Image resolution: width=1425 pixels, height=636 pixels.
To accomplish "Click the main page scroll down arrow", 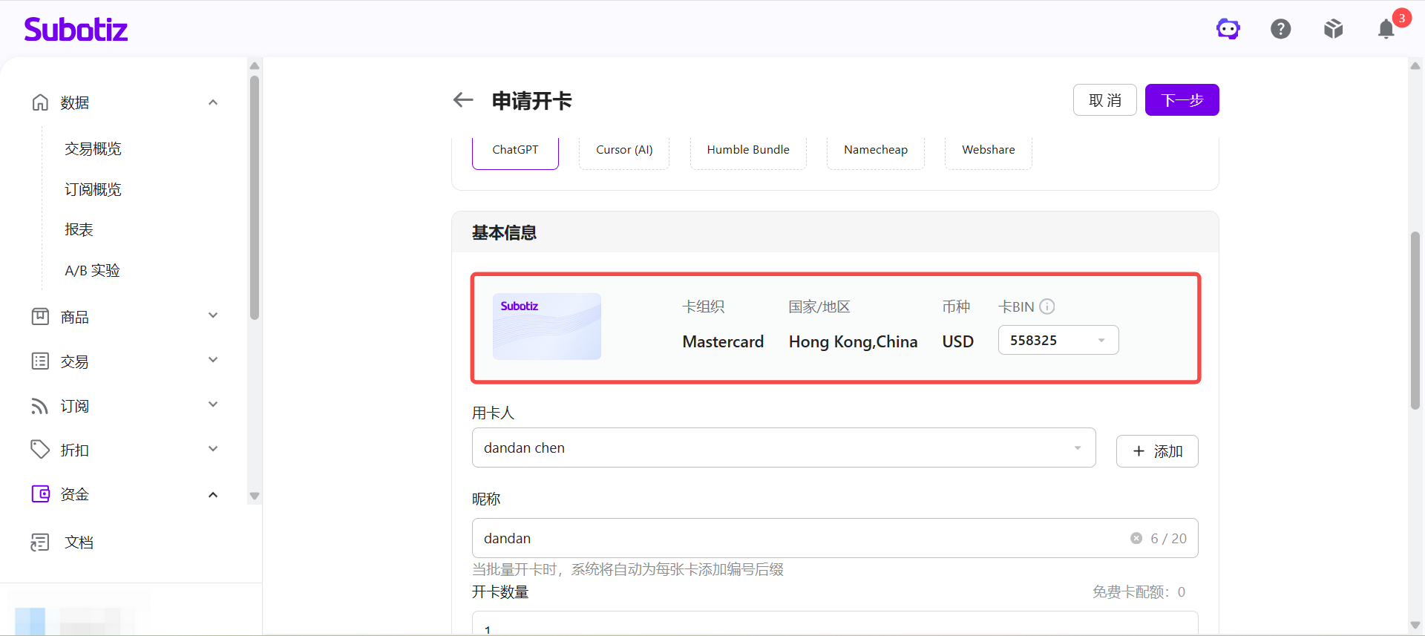I will [1415, 626].
